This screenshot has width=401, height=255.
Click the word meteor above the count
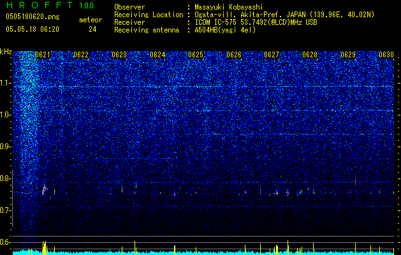tap(91, 20)
